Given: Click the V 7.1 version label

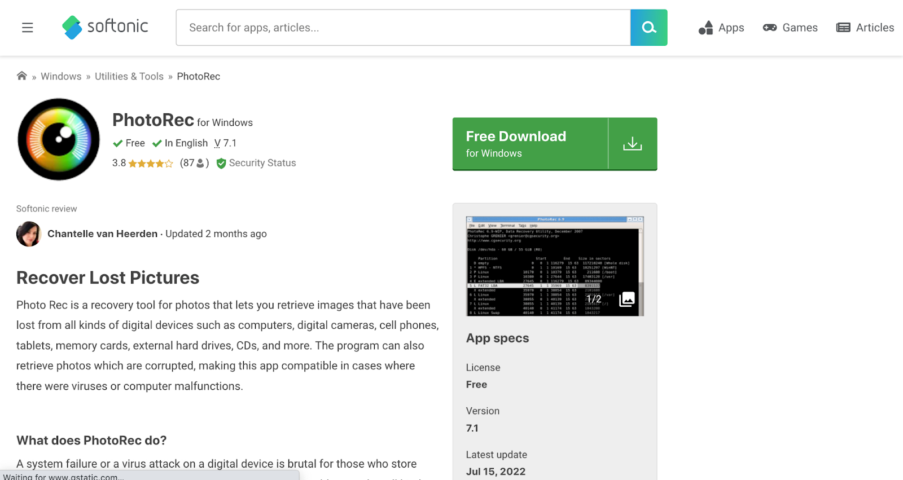Looking at the screenshot, I should [x=225, y=143].
